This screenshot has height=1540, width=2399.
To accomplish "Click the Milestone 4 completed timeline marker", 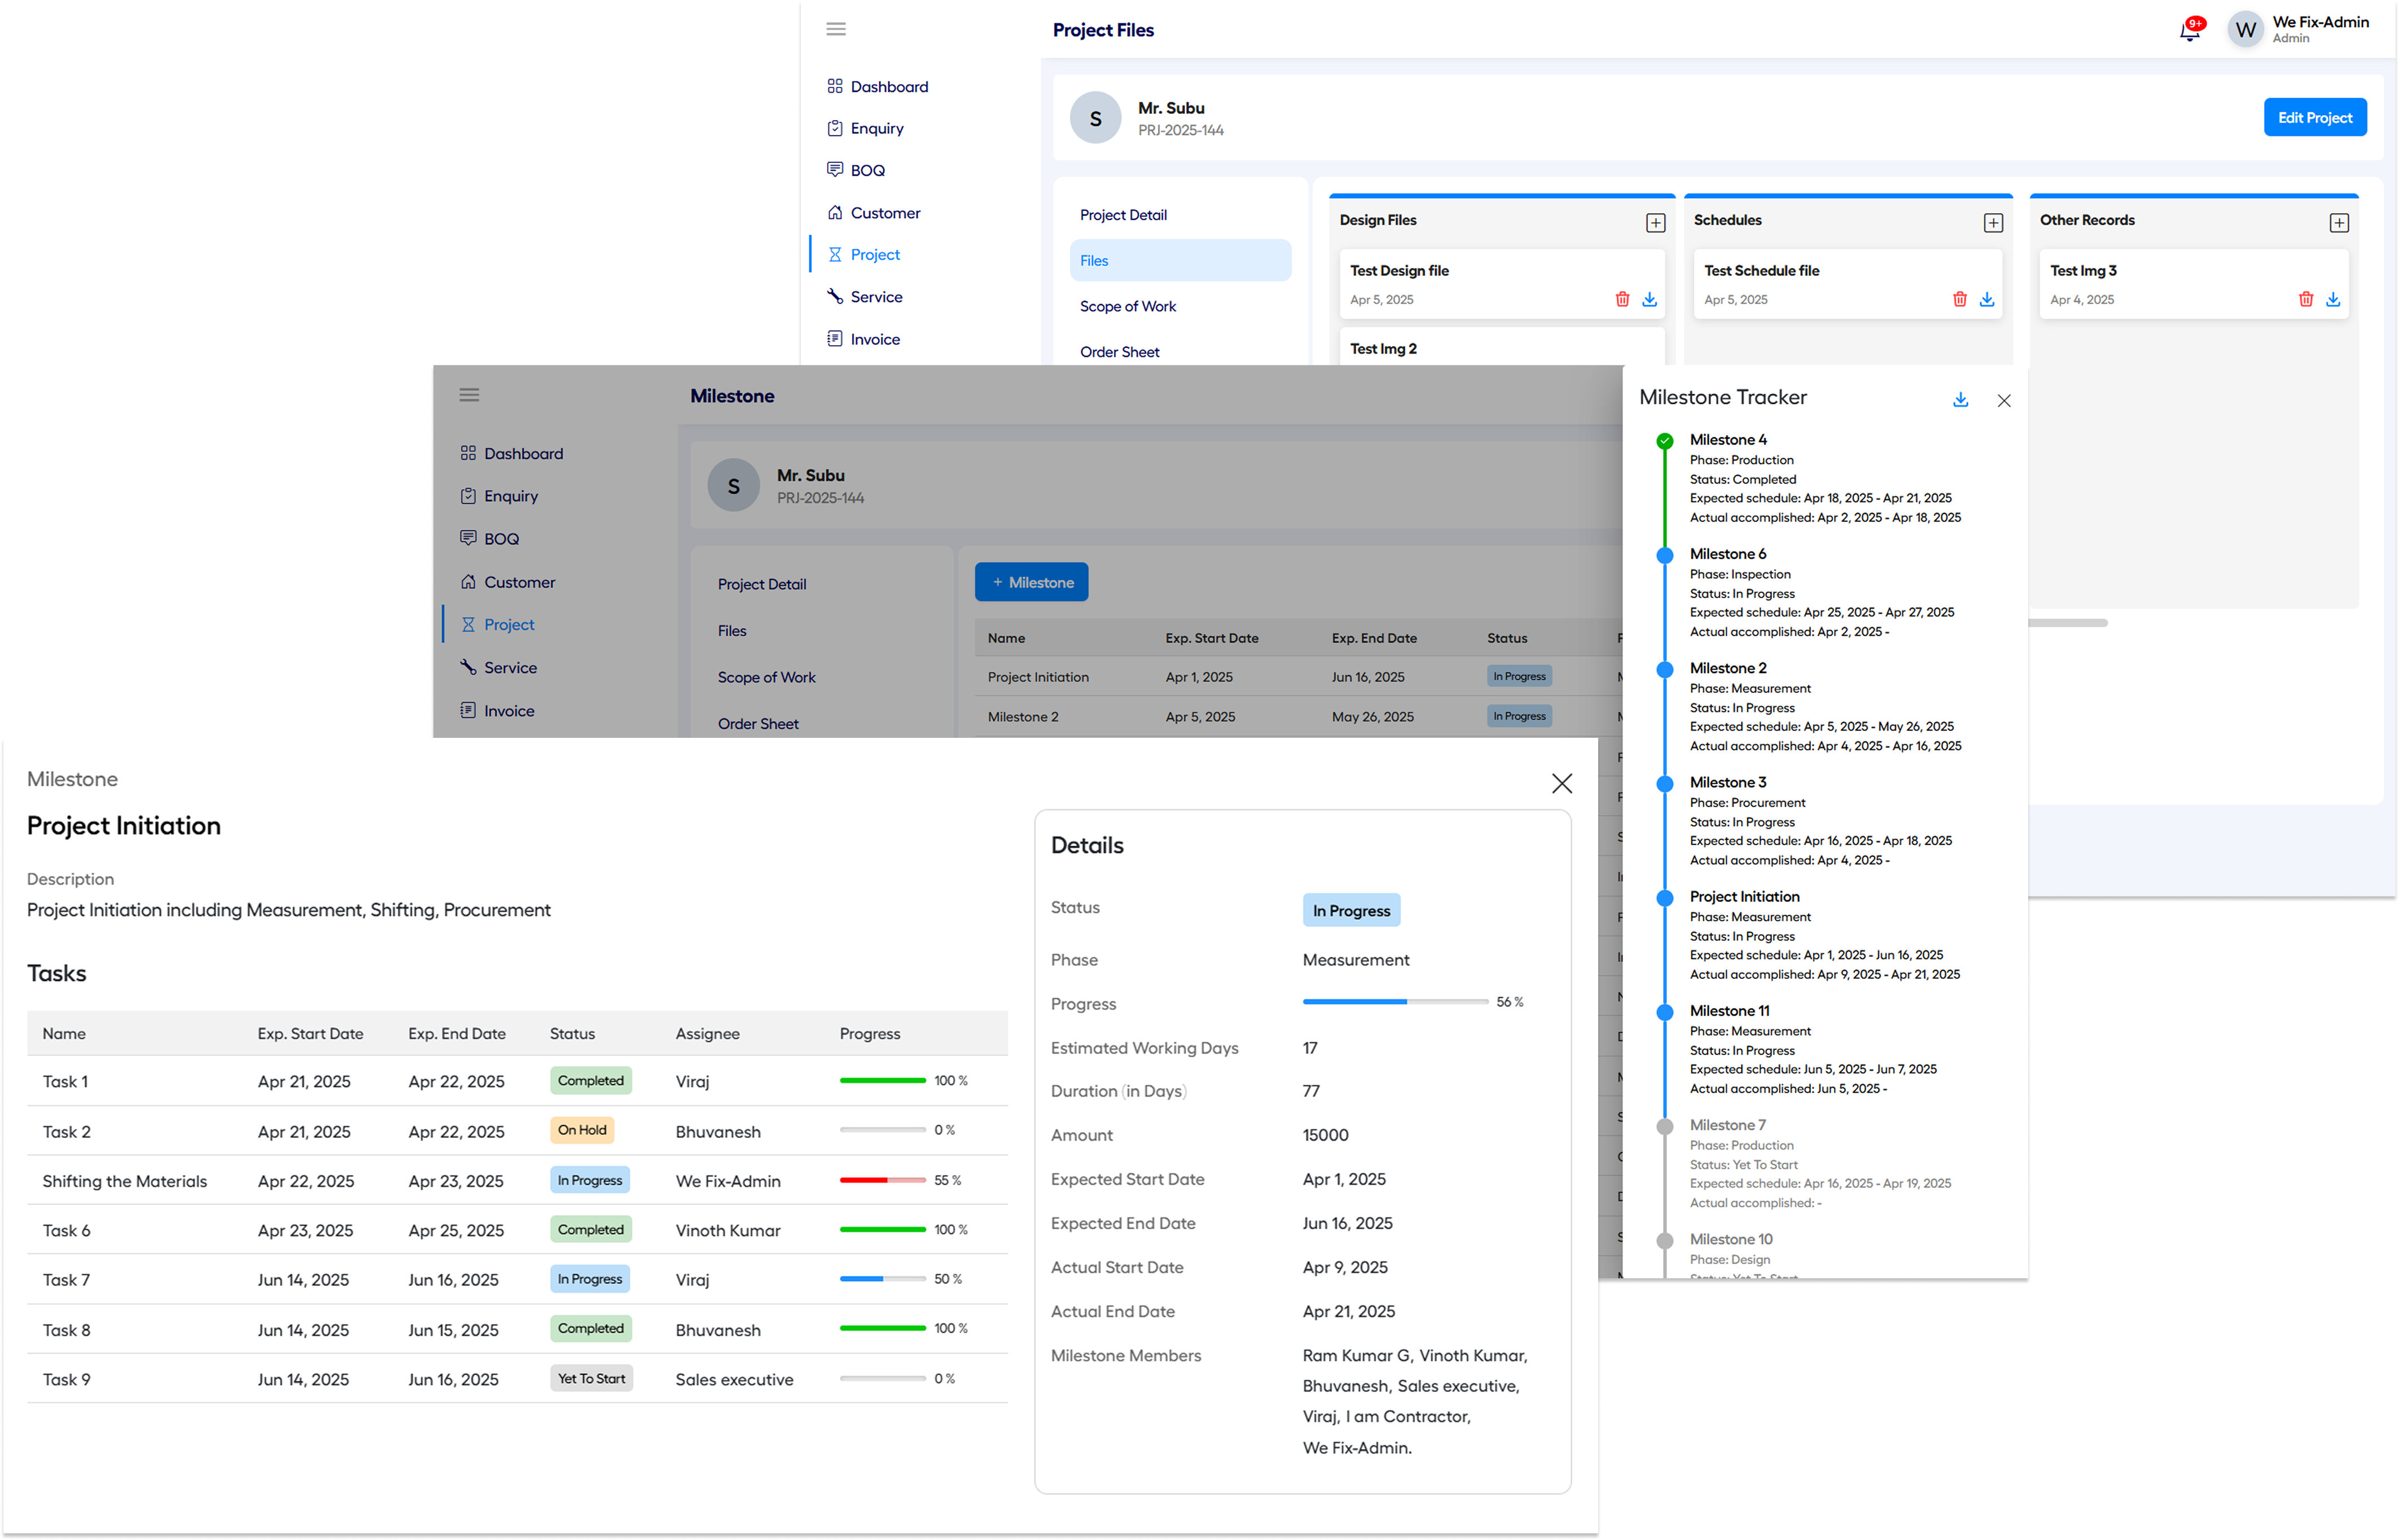I will click(x=1664, y=441).
